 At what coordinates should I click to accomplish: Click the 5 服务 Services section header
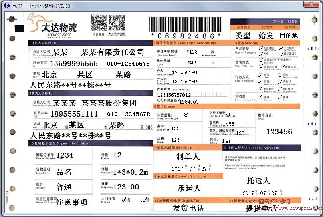266,43
